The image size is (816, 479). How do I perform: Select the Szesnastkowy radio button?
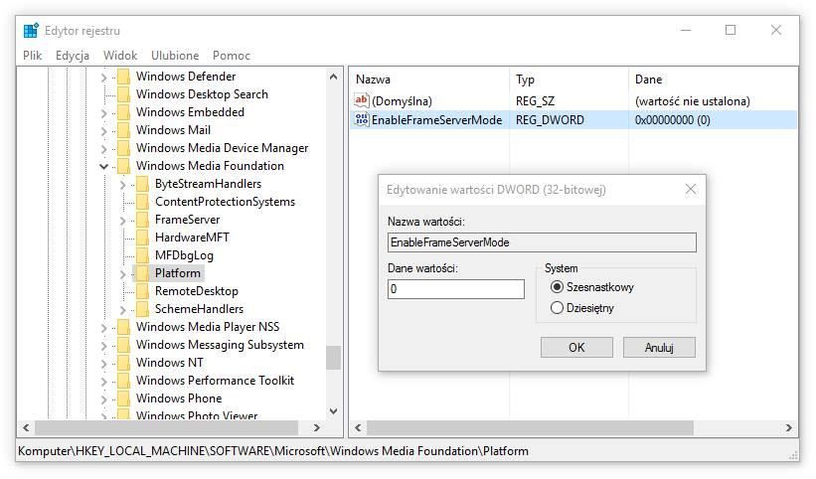coord(557,287)
